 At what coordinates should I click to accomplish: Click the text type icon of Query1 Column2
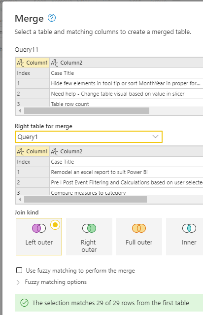tap(54, 151)
